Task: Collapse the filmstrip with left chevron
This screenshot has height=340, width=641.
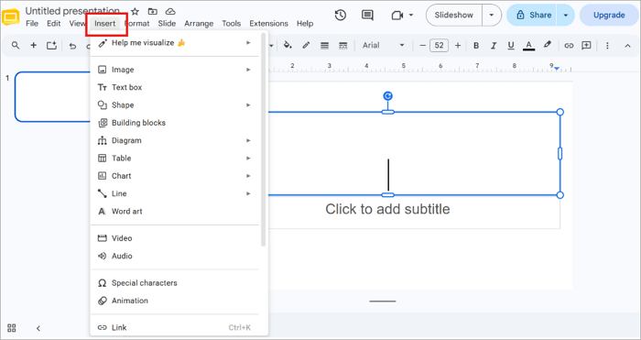Action: tap(38, 328)
